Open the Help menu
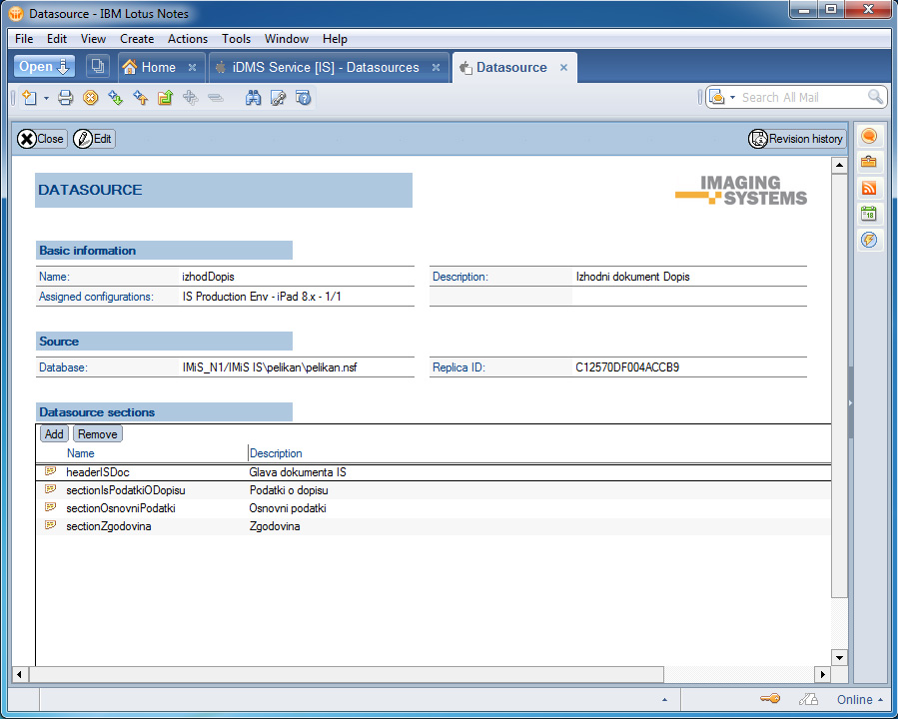The image size is (898, 719). [x=335, y=39]
